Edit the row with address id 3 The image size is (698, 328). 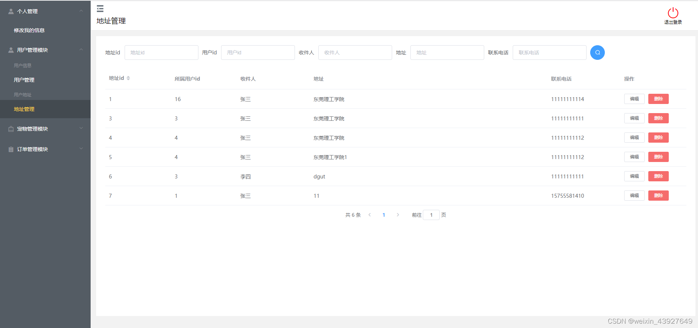coord(634,118)
